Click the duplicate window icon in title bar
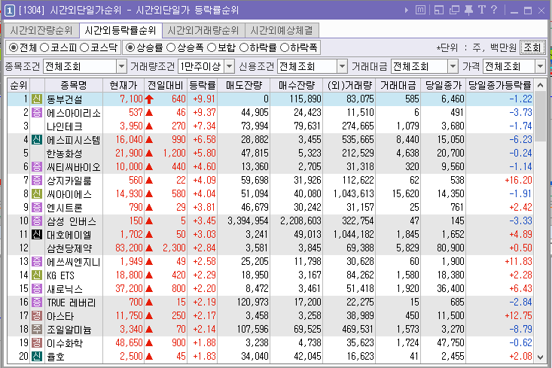The image size is (552, 368). click(x=455, y=11)
